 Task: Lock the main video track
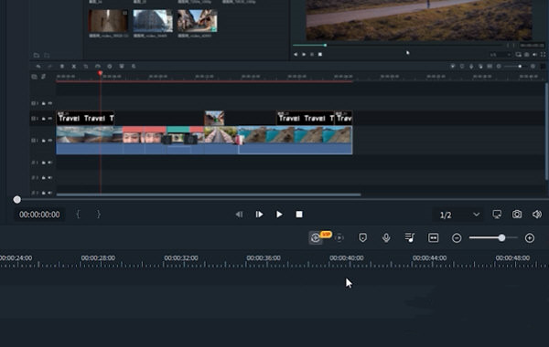click(x=44, y=141)
